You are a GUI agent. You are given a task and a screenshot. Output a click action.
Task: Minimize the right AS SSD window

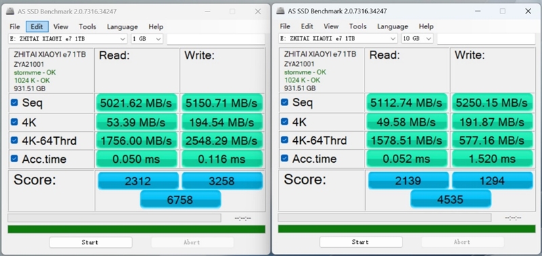[x=478, y=11]
